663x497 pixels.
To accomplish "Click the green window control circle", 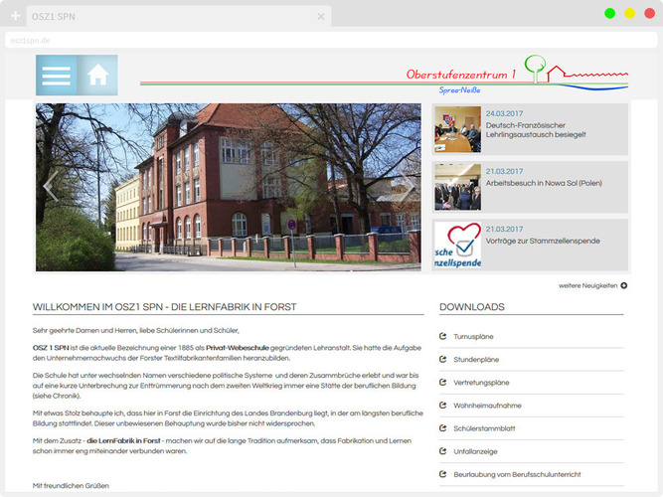I will (x=609, y=13).
